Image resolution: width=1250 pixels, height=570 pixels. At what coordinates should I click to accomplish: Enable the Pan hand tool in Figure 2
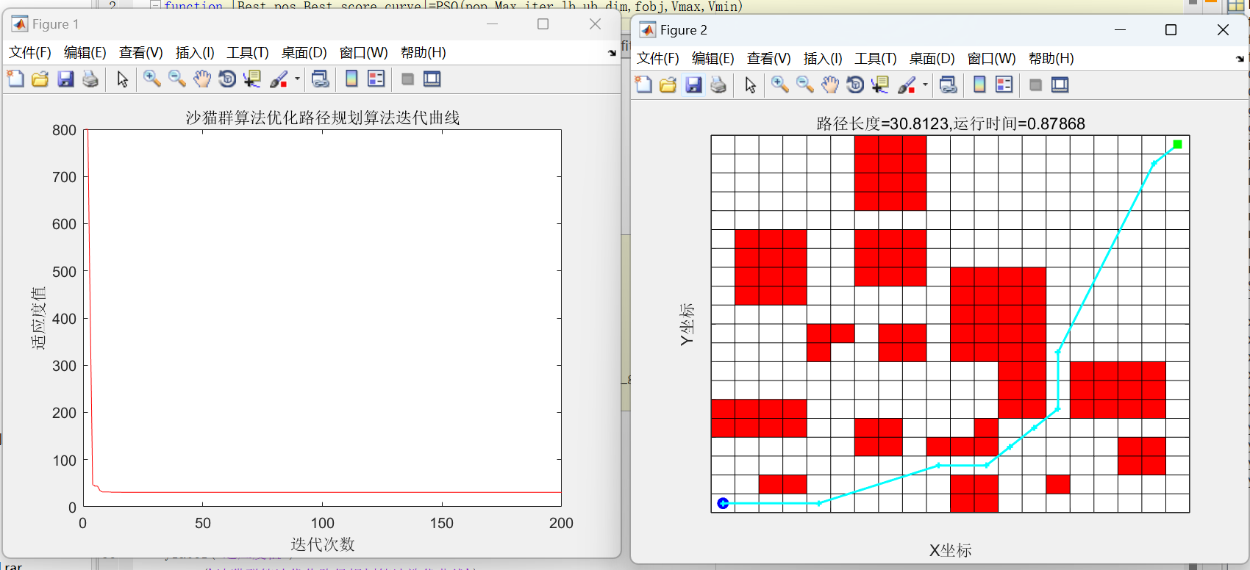tap(830, 85)
